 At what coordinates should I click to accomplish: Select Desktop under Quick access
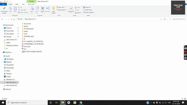8,28
